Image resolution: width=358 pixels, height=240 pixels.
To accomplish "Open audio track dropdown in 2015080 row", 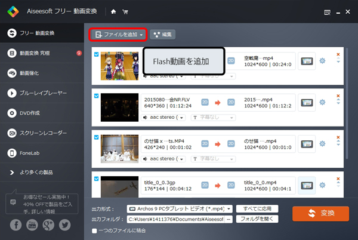I will point(163,118).
